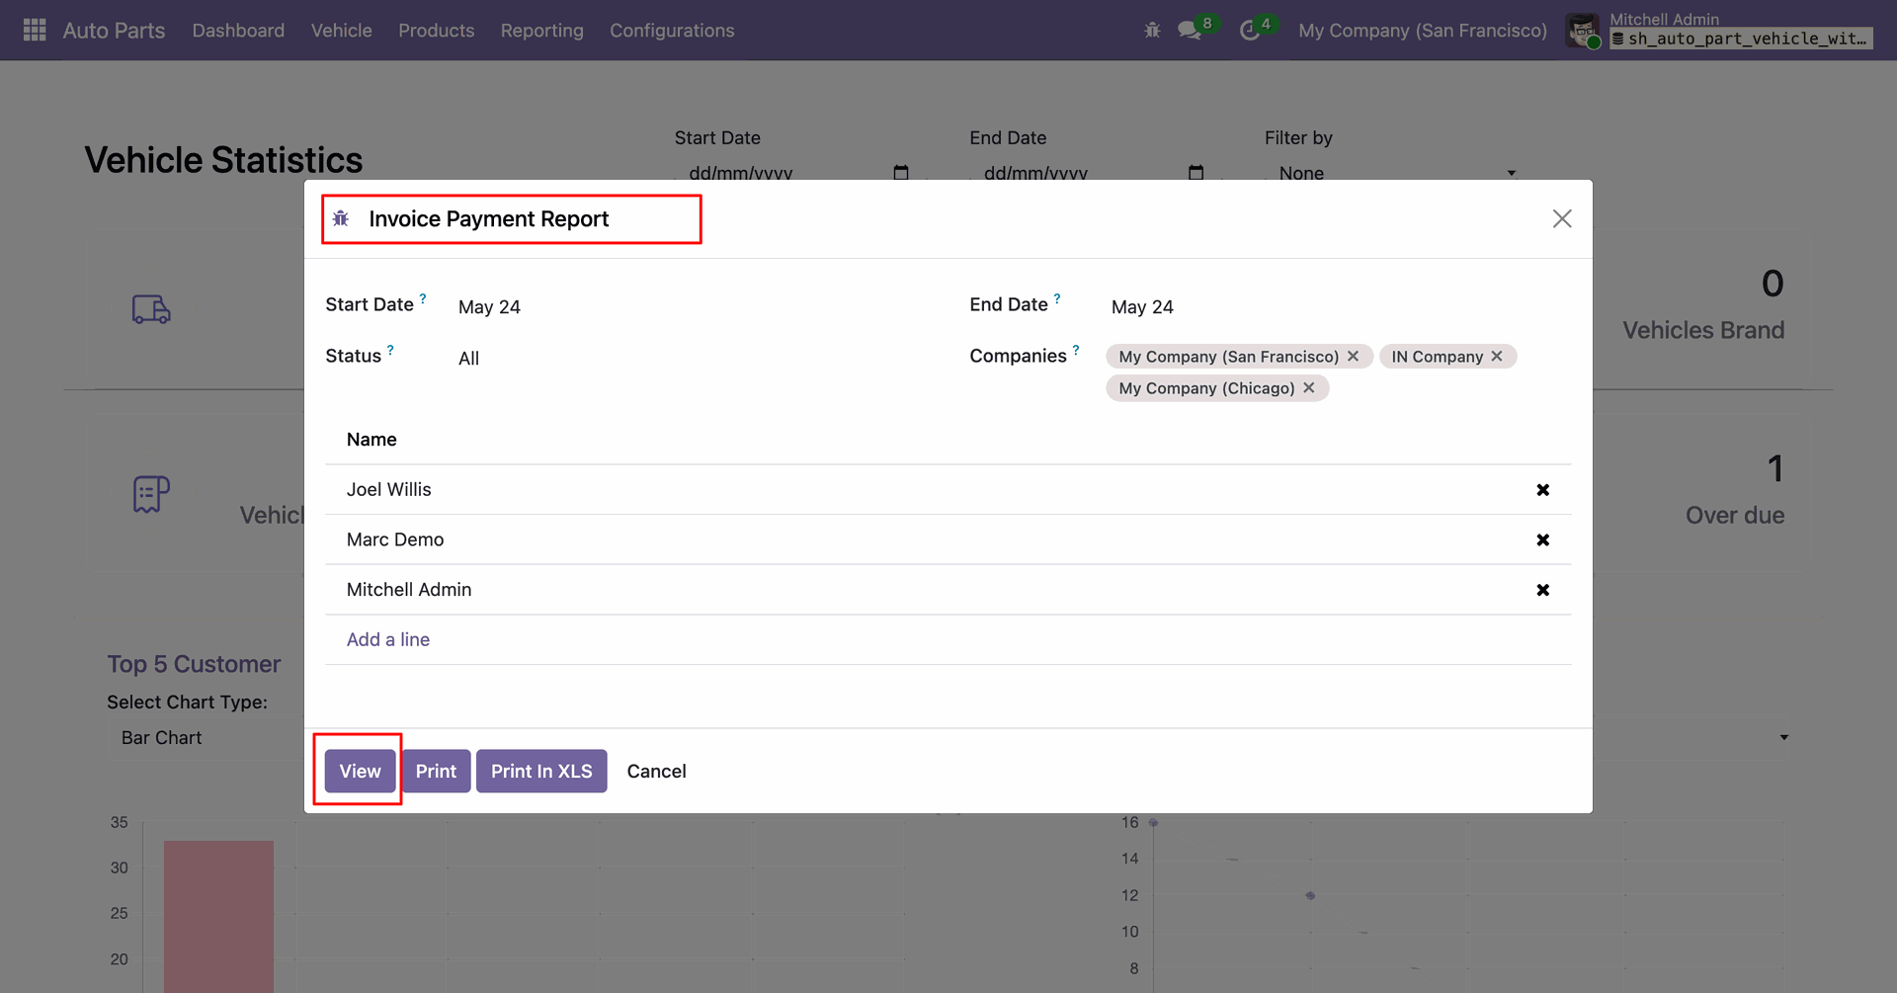Click the truck icon on dashboard card
The width and height of the screenshot is (1897, 993).
(151, 309)
